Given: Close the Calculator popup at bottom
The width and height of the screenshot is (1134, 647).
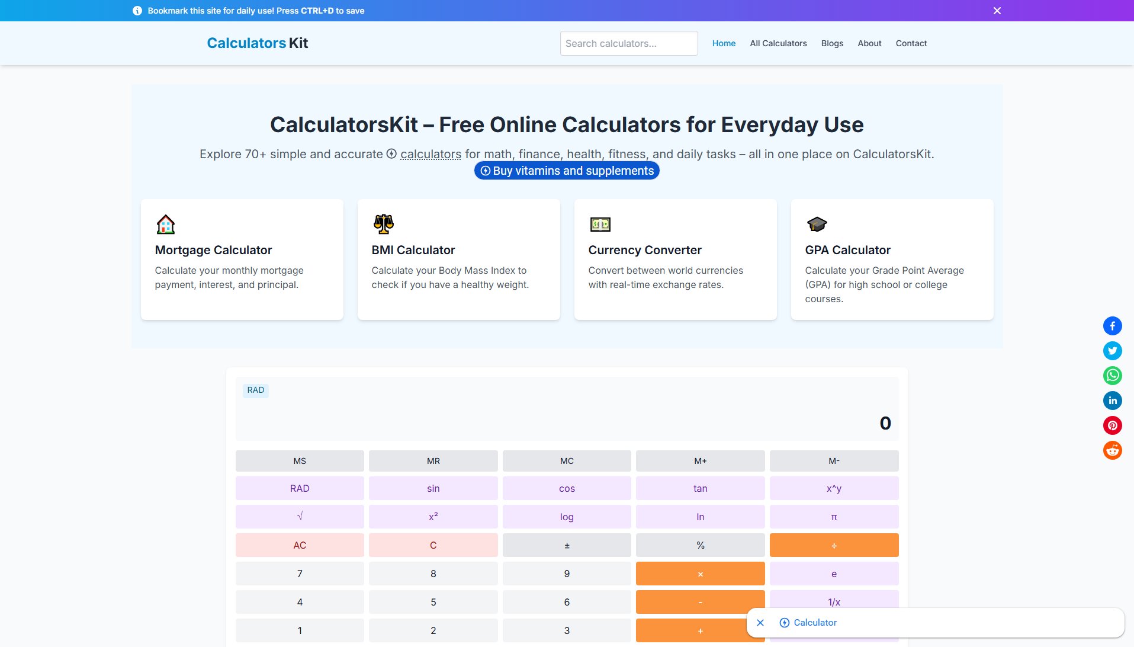Looking at the screenshot, I should 760,623.
